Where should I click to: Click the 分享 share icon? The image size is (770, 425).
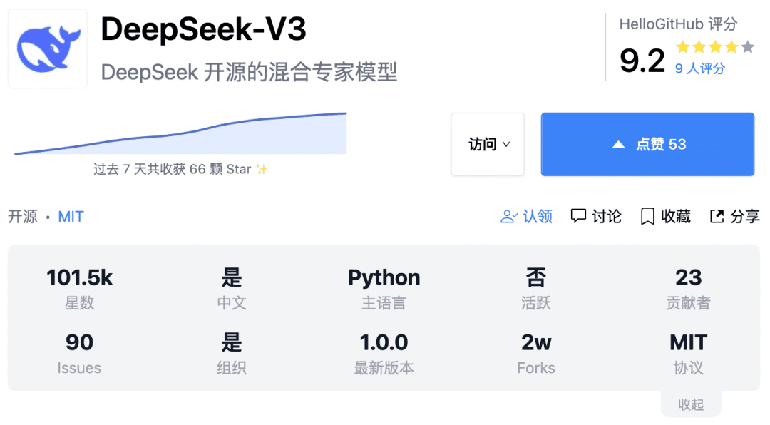717,215
